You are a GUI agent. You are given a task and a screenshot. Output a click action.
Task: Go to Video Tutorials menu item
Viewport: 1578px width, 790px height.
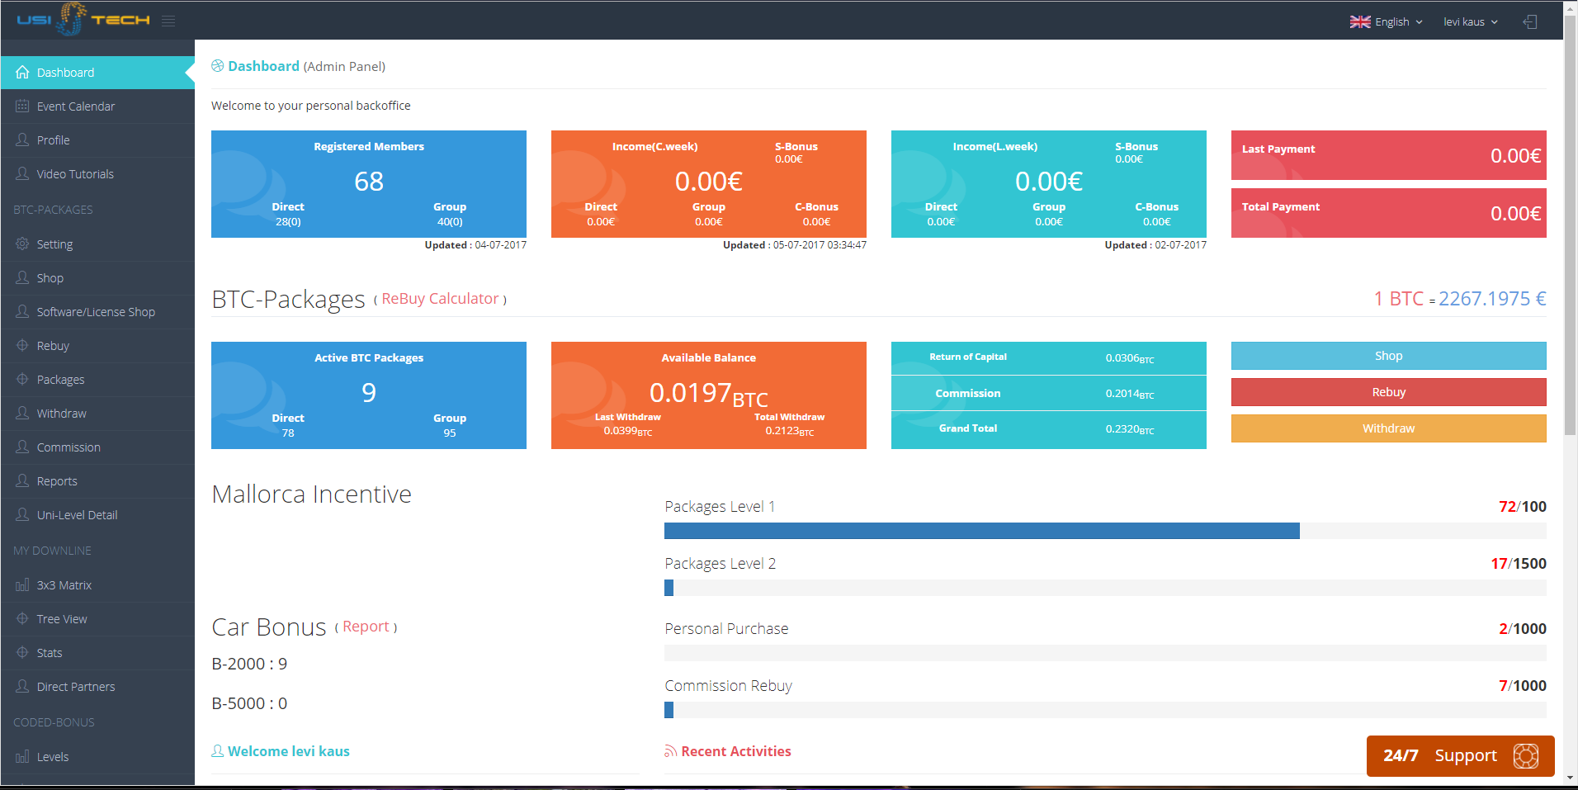pyautogui.click(x=97, y=174)
